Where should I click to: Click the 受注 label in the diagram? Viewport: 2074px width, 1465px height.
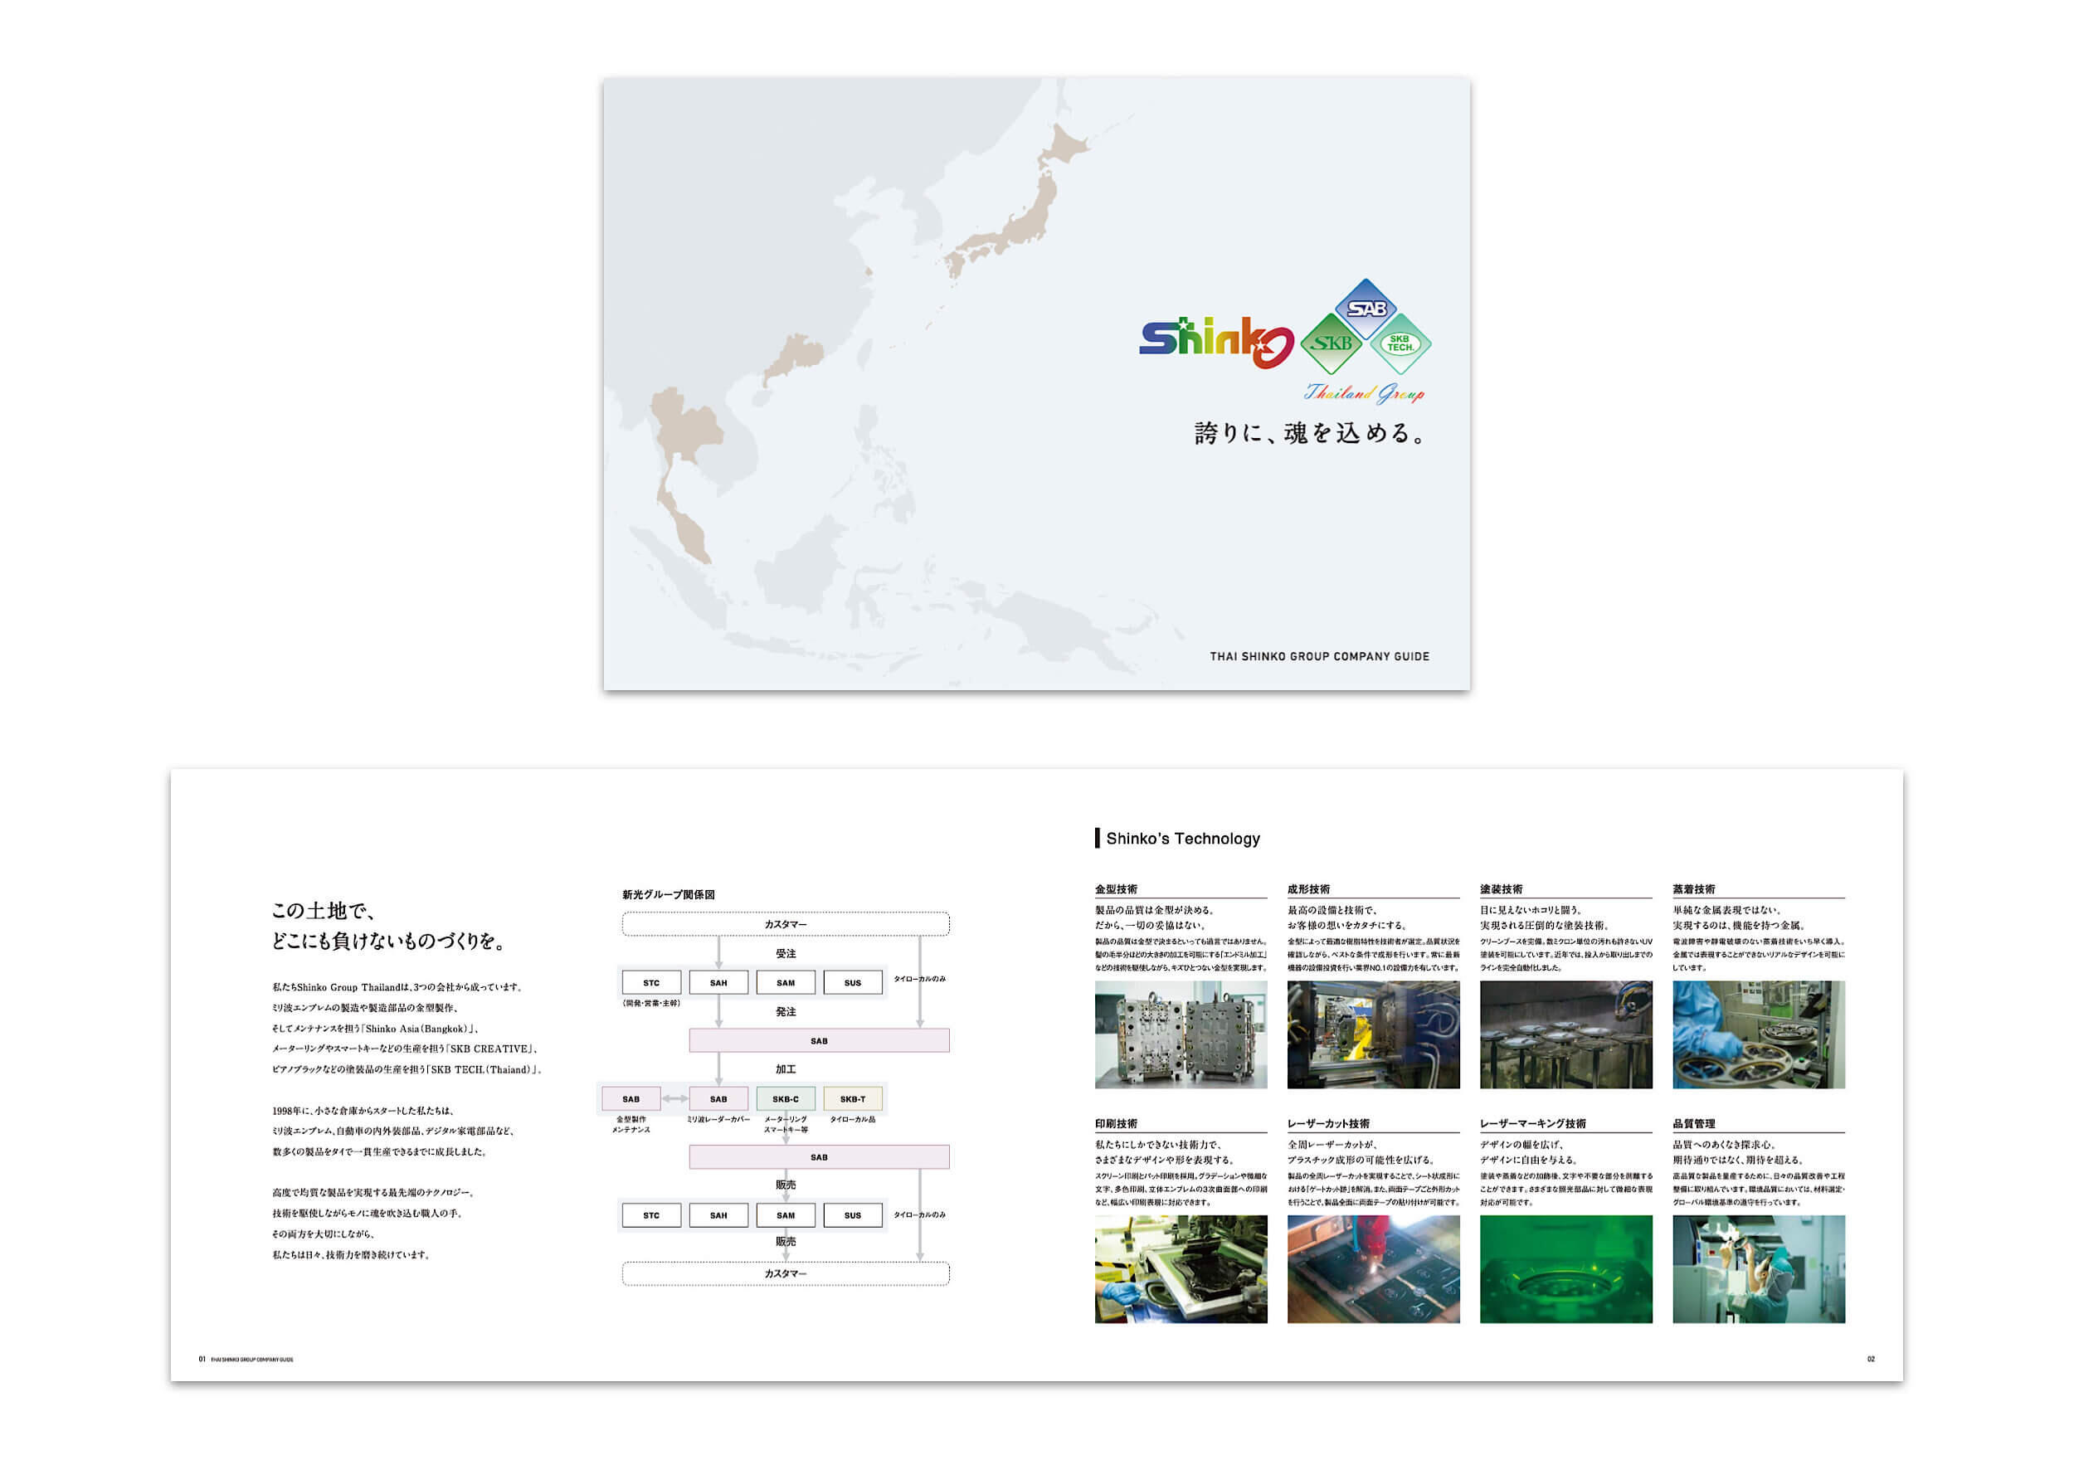click(x=786, y=954)
